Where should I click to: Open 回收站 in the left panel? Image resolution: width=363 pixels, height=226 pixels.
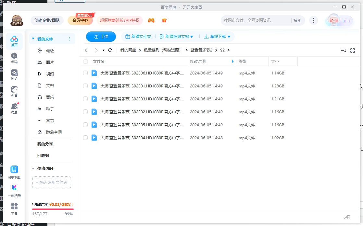click(x=43, y=156)
